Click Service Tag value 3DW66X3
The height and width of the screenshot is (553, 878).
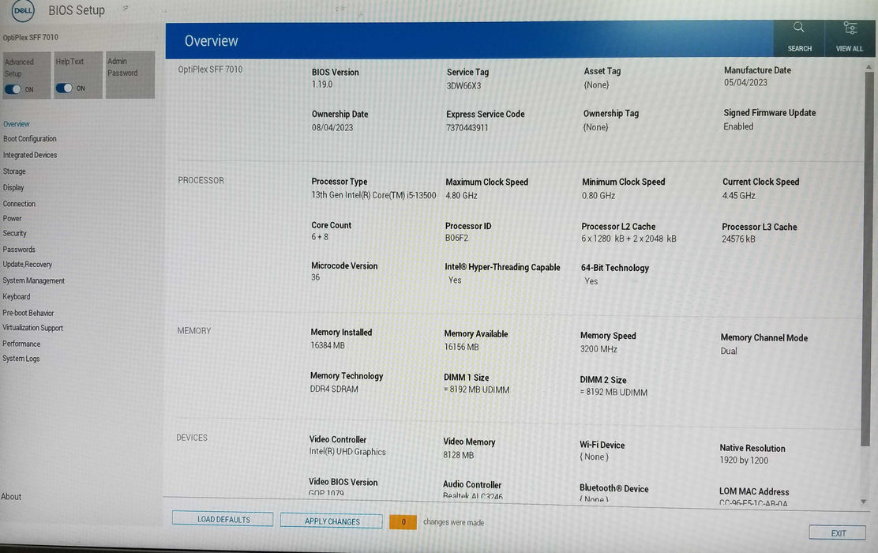[x=463, y=86]
